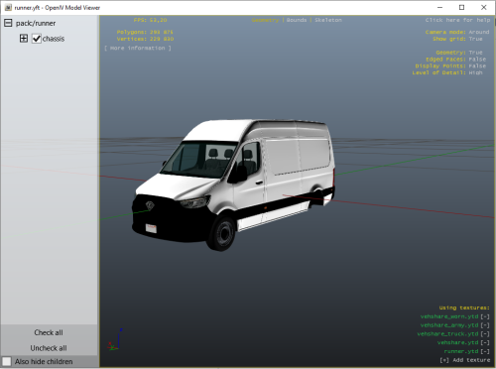The height and width of the screenshot is (369, 496).
Task: Select the chassis tree item label
Action: pyautogui.click(x=54, y=39)
